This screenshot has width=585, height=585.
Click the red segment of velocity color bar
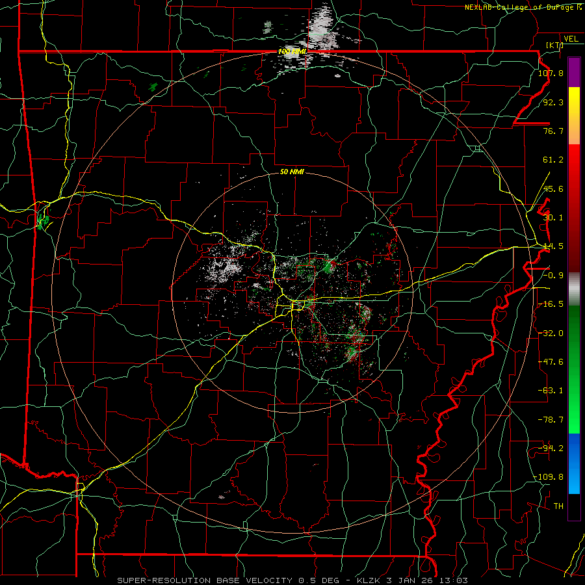click(574, 208)
